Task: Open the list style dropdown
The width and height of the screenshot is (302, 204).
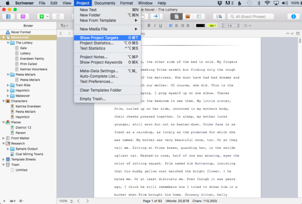Action: coord(247,26)
